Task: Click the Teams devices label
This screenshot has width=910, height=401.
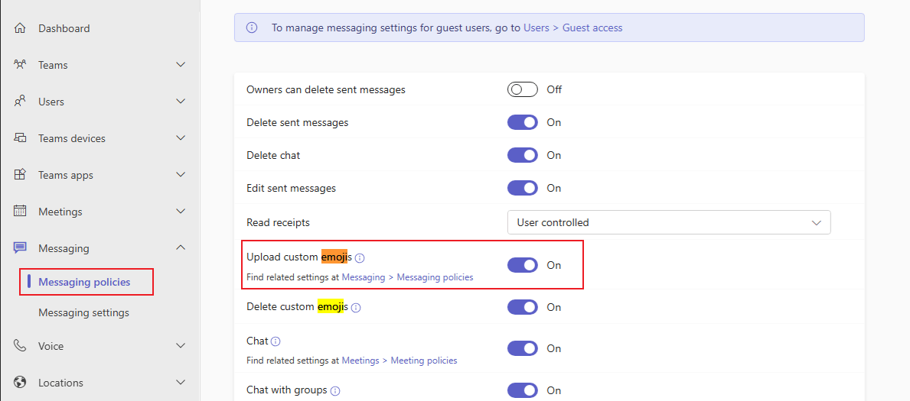Action: pyautogui.click(x=72, y=138)
